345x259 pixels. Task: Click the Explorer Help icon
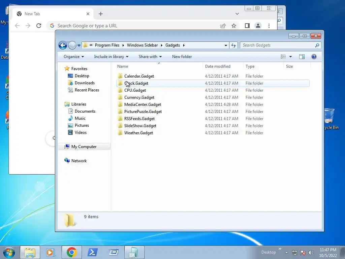point(314,57)
